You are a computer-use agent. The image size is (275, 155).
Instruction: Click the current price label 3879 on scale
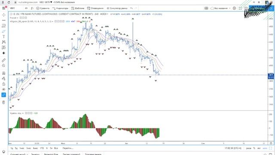(x=271, y=75)
